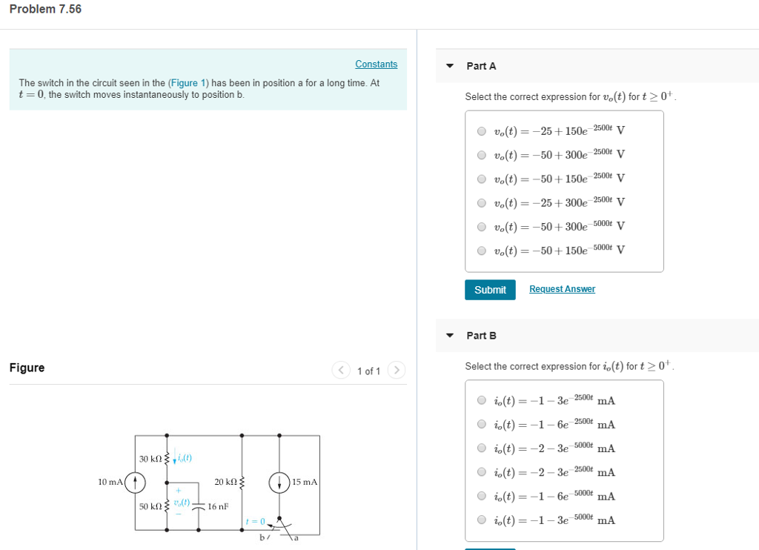Open the Constants link

coord(376,64)
